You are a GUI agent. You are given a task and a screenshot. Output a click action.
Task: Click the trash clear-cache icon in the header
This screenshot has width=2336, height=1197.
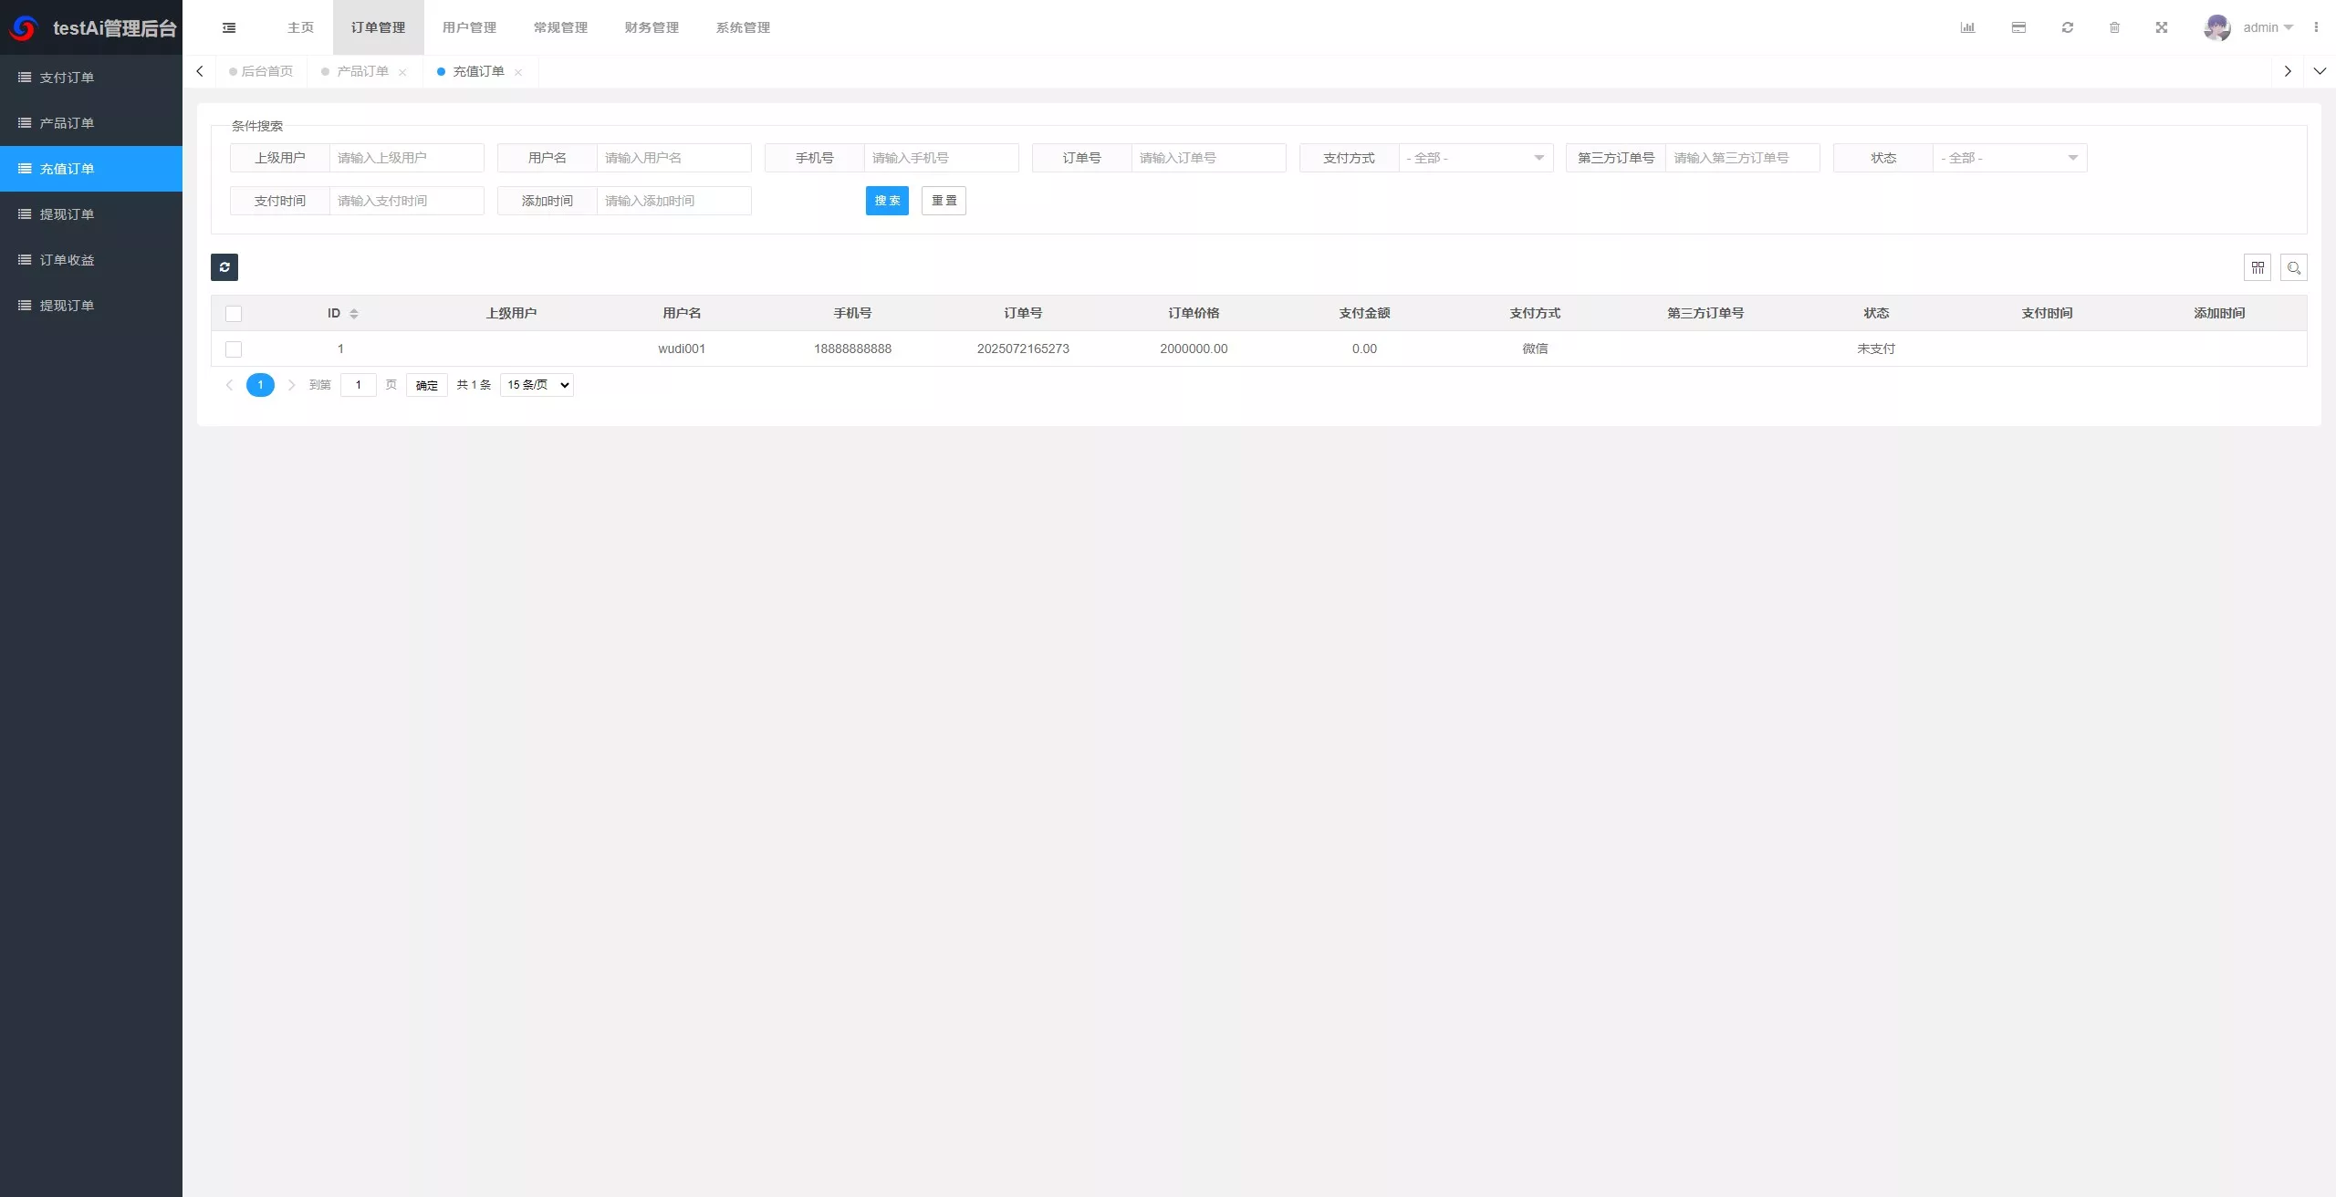click(x=2114, y=27)
